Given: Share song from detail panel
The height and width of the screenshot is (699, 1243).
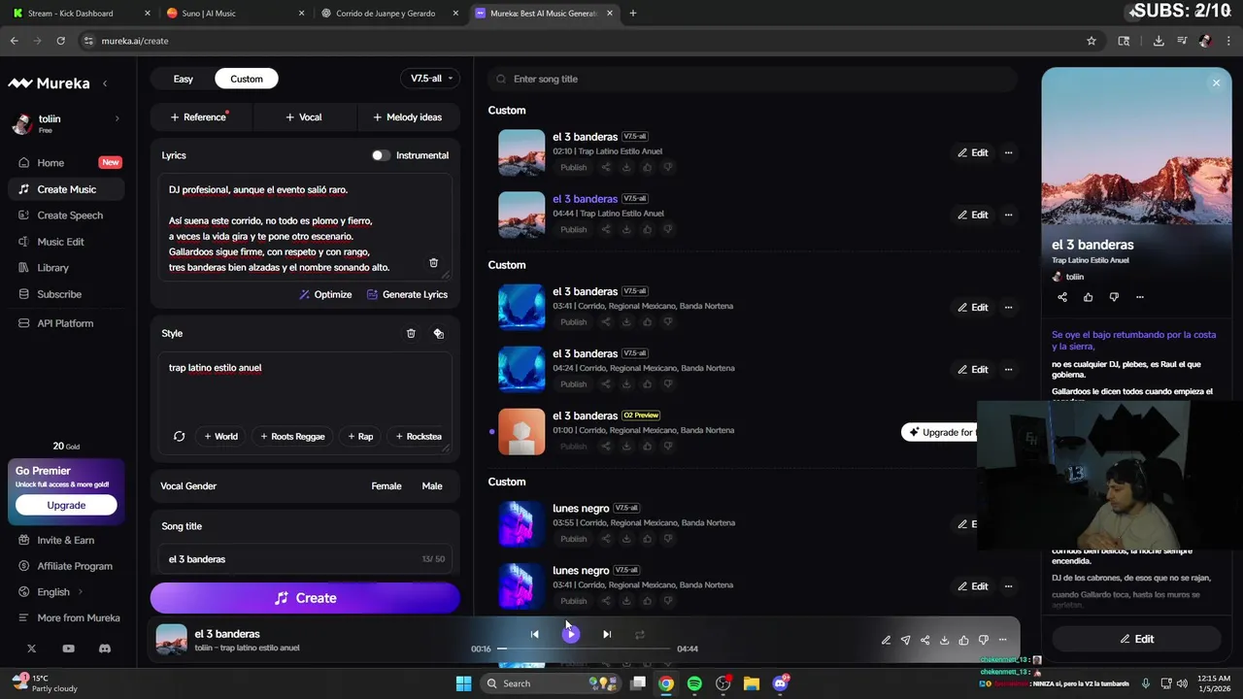Looking at the screenshot, I should pyautogui.click(x=1061, y=297).
